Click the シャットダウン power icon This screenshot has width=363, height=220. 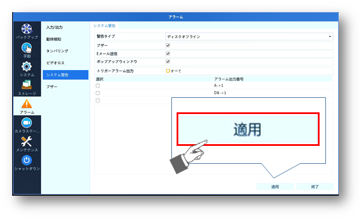click(27, 160)
